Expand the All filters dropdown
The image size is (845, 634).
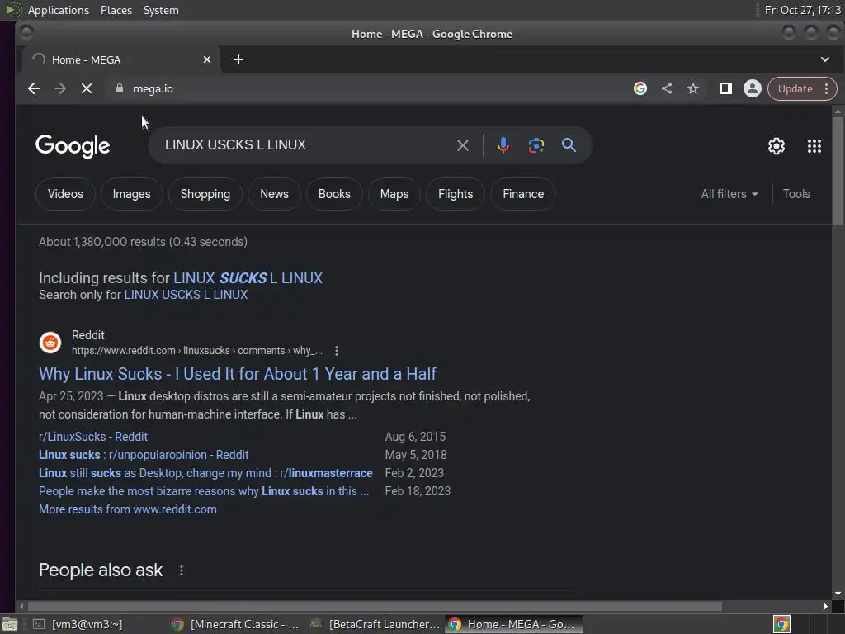(729, 194)
